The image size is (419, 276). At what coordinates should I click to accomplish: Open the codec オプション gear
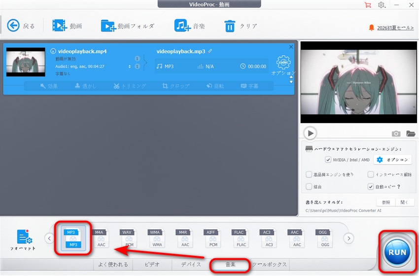click(283, 62)
